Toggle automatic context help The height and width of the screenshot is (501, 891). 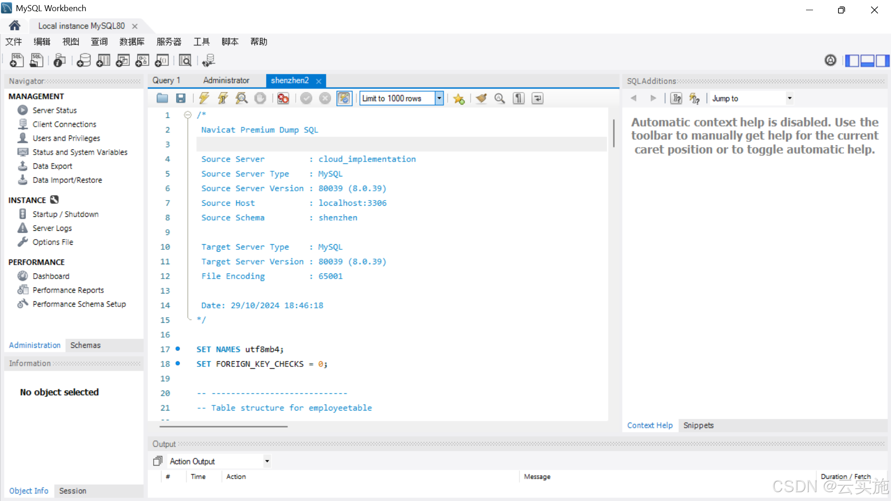pos(694,98)
